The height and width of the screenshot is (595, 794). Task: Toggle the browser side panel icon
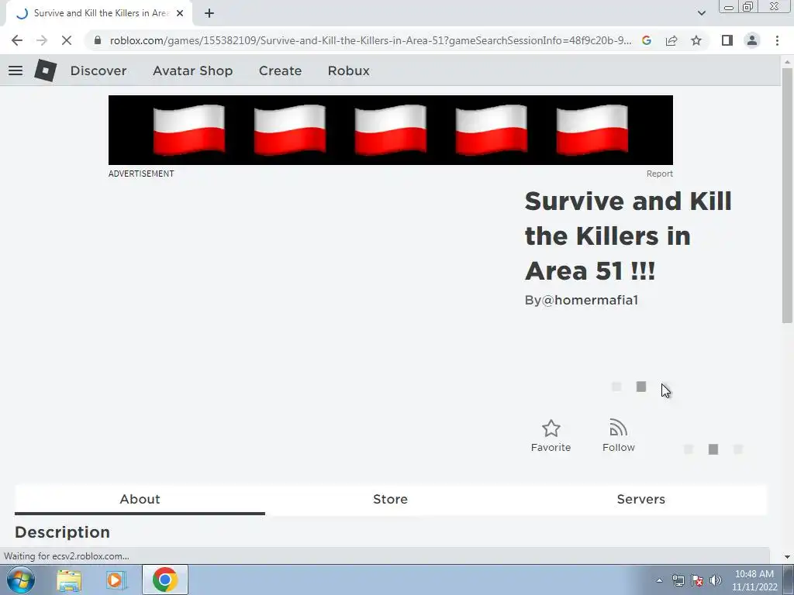727,40
